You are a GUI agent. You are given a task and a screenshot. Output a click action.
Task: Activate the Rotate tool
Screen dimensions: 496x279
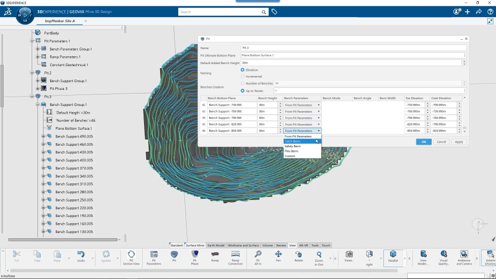click(299, 256)
